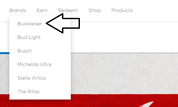The image size is (178, 107).
Task: Click the white area below the header divider
Action: point(124,37)
